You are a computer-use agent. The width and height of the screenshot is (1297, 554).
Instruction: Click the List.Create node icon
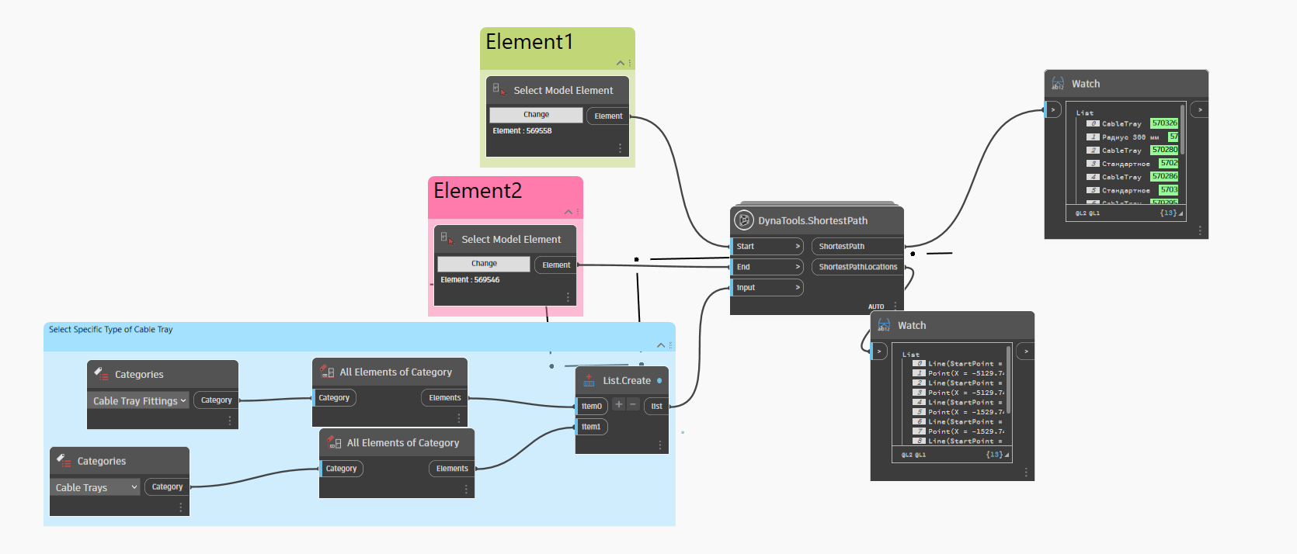tap(589, 381)
